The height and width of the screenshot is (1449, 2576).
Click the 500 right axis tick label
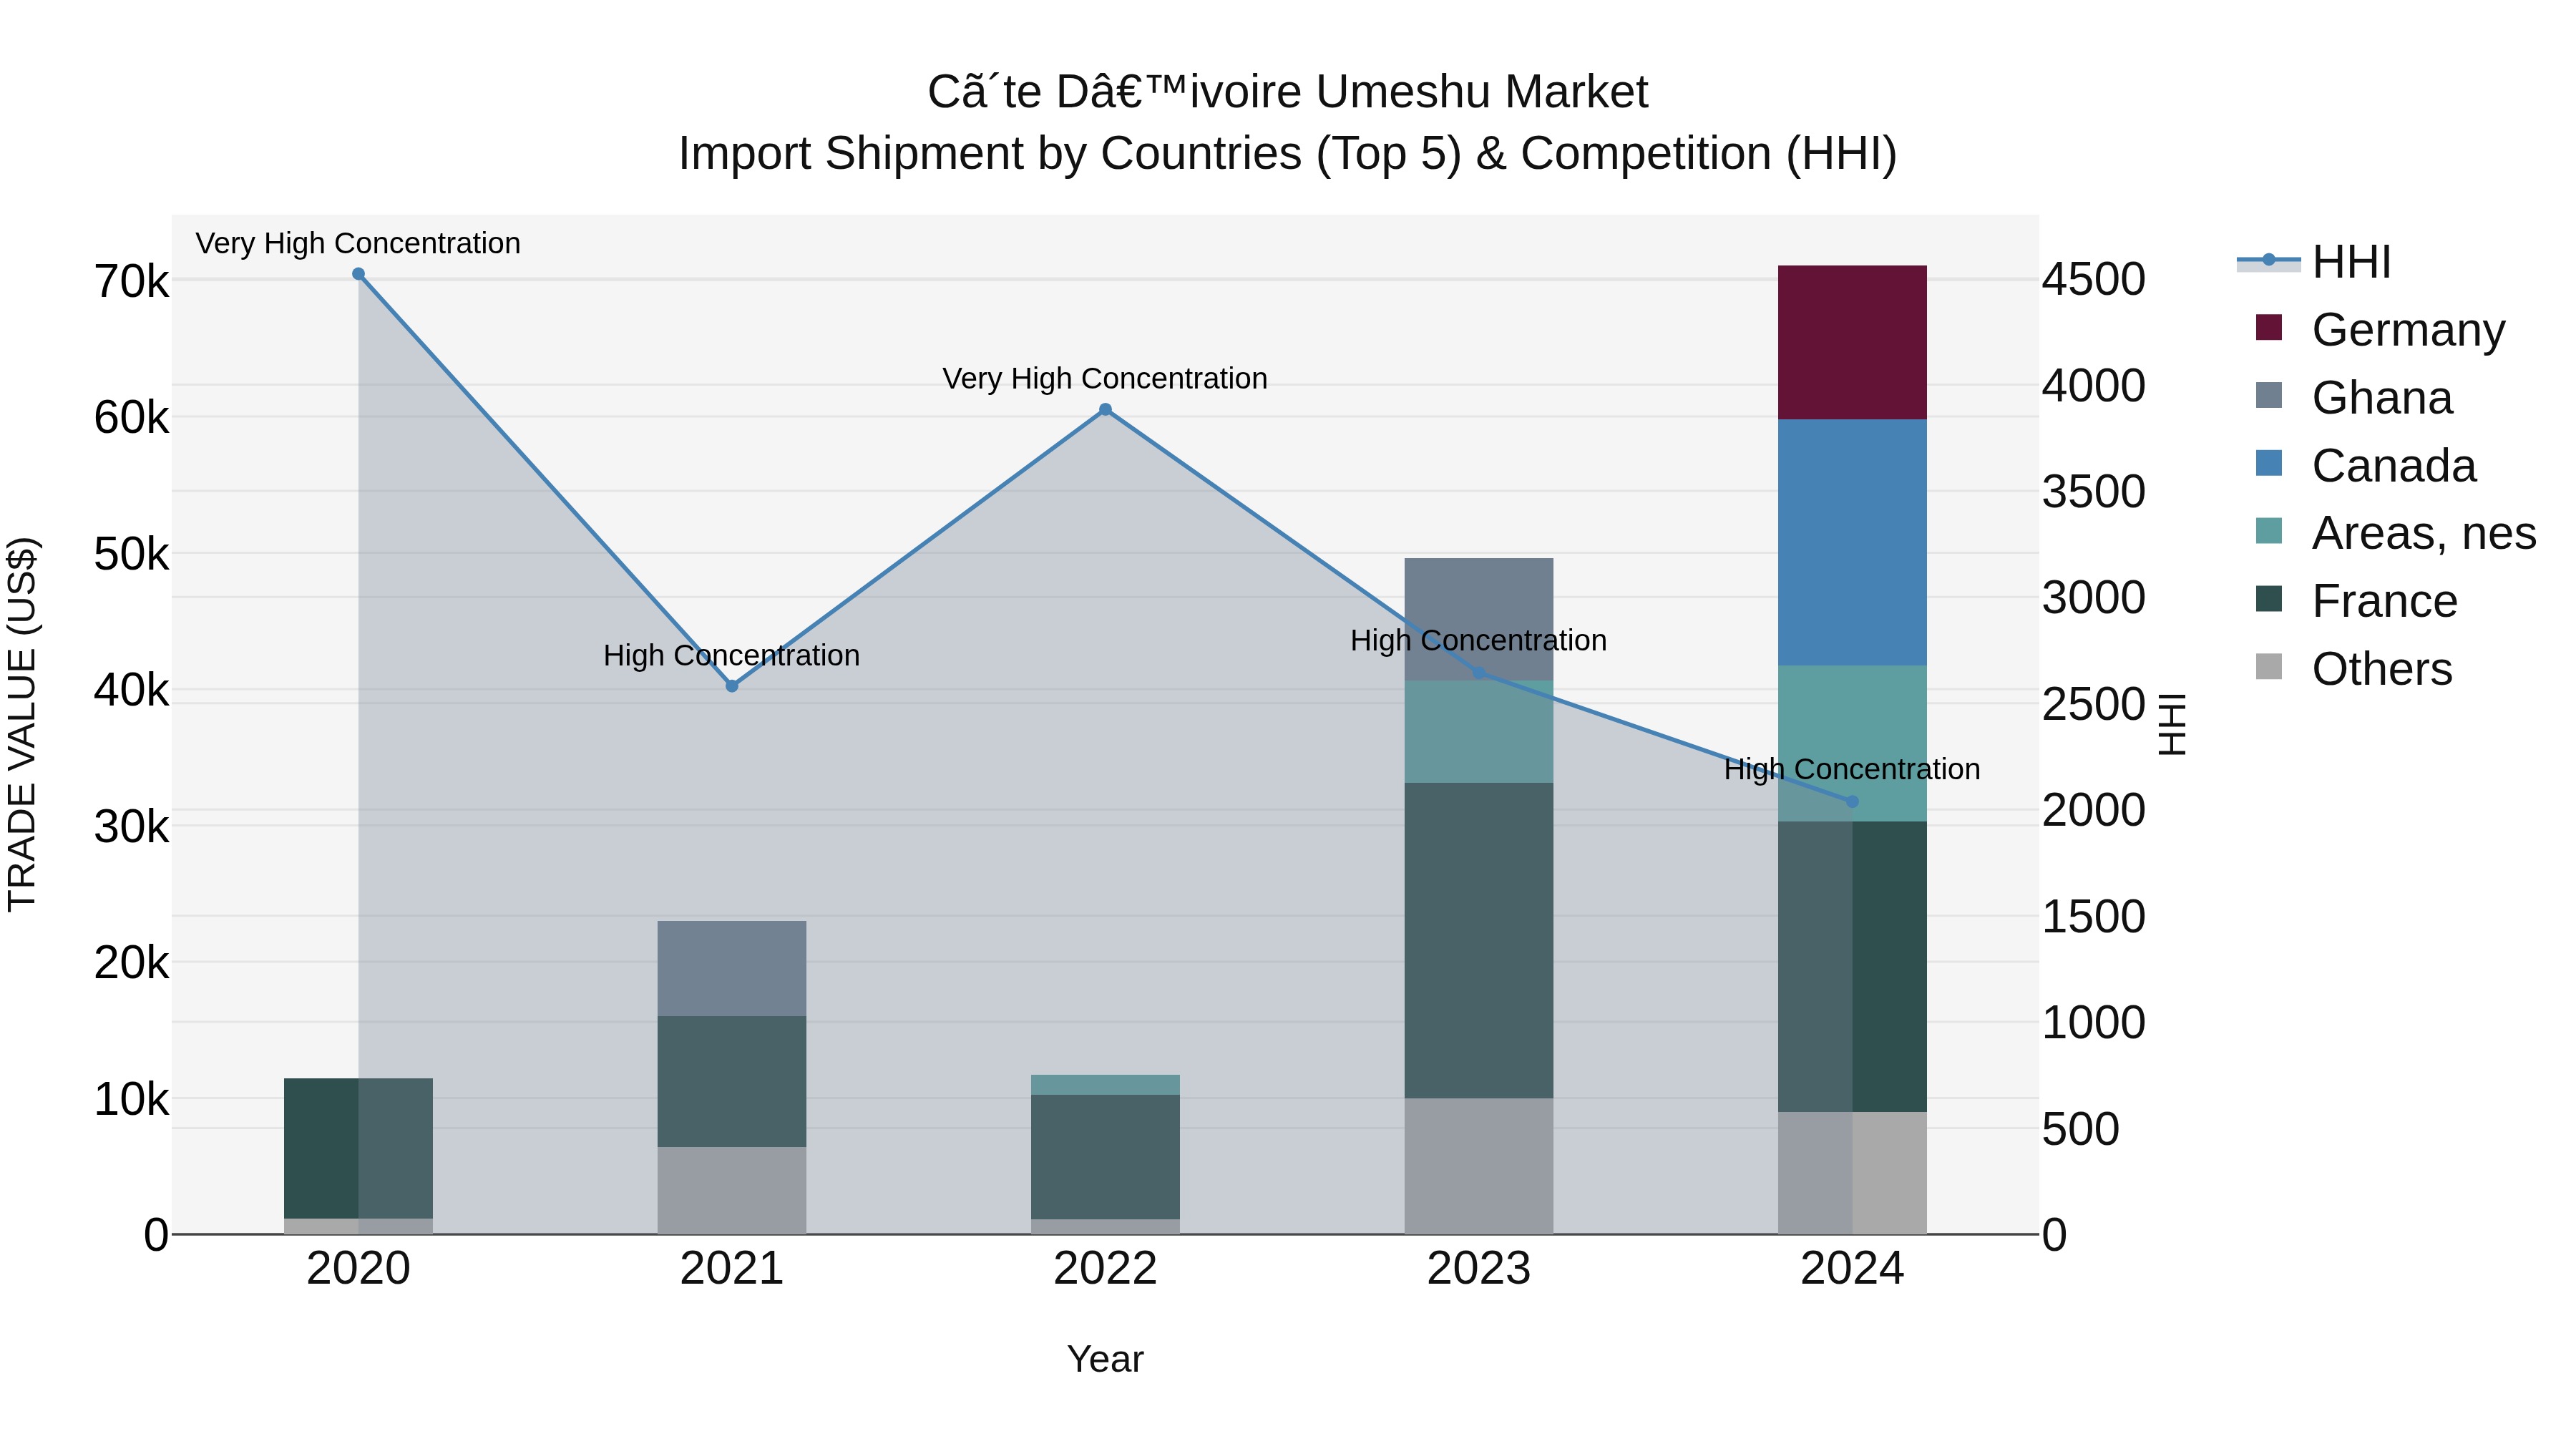point(2081,1129)
